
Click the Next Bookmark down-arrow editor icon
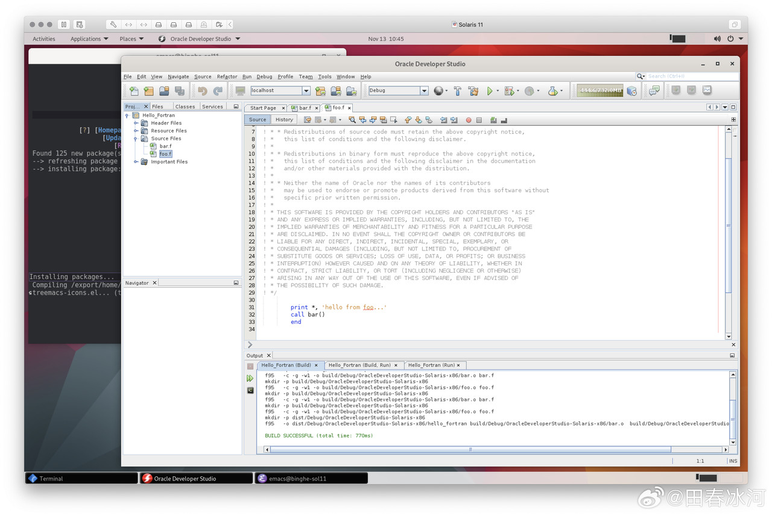(419, 120)
